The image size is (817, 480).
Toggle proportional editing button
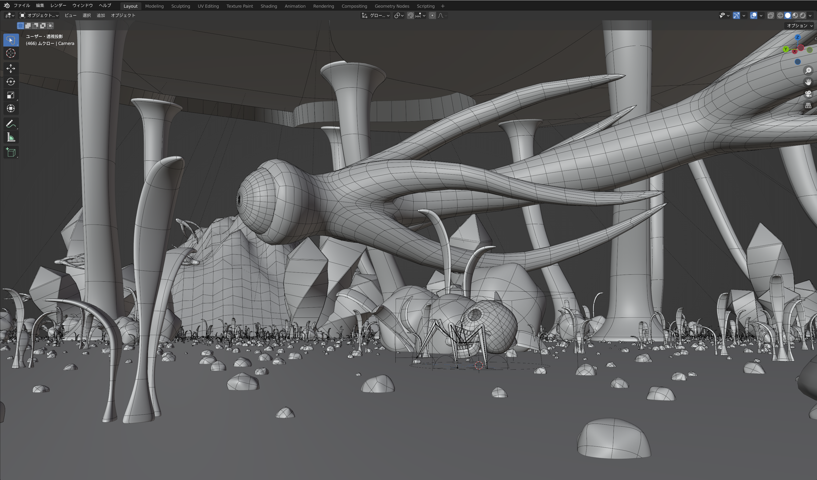[432, 16]
